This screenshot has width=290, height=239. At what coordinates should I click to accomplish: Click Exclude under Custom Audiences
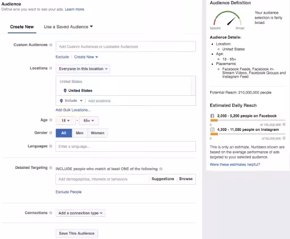pyautogui.click(x=62, y=57)
